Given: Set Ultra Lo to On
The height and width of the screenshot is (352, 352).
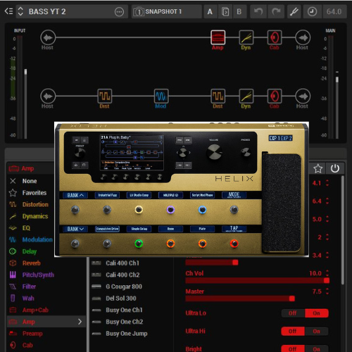Looking at the screenshot, I should point(317,313).
